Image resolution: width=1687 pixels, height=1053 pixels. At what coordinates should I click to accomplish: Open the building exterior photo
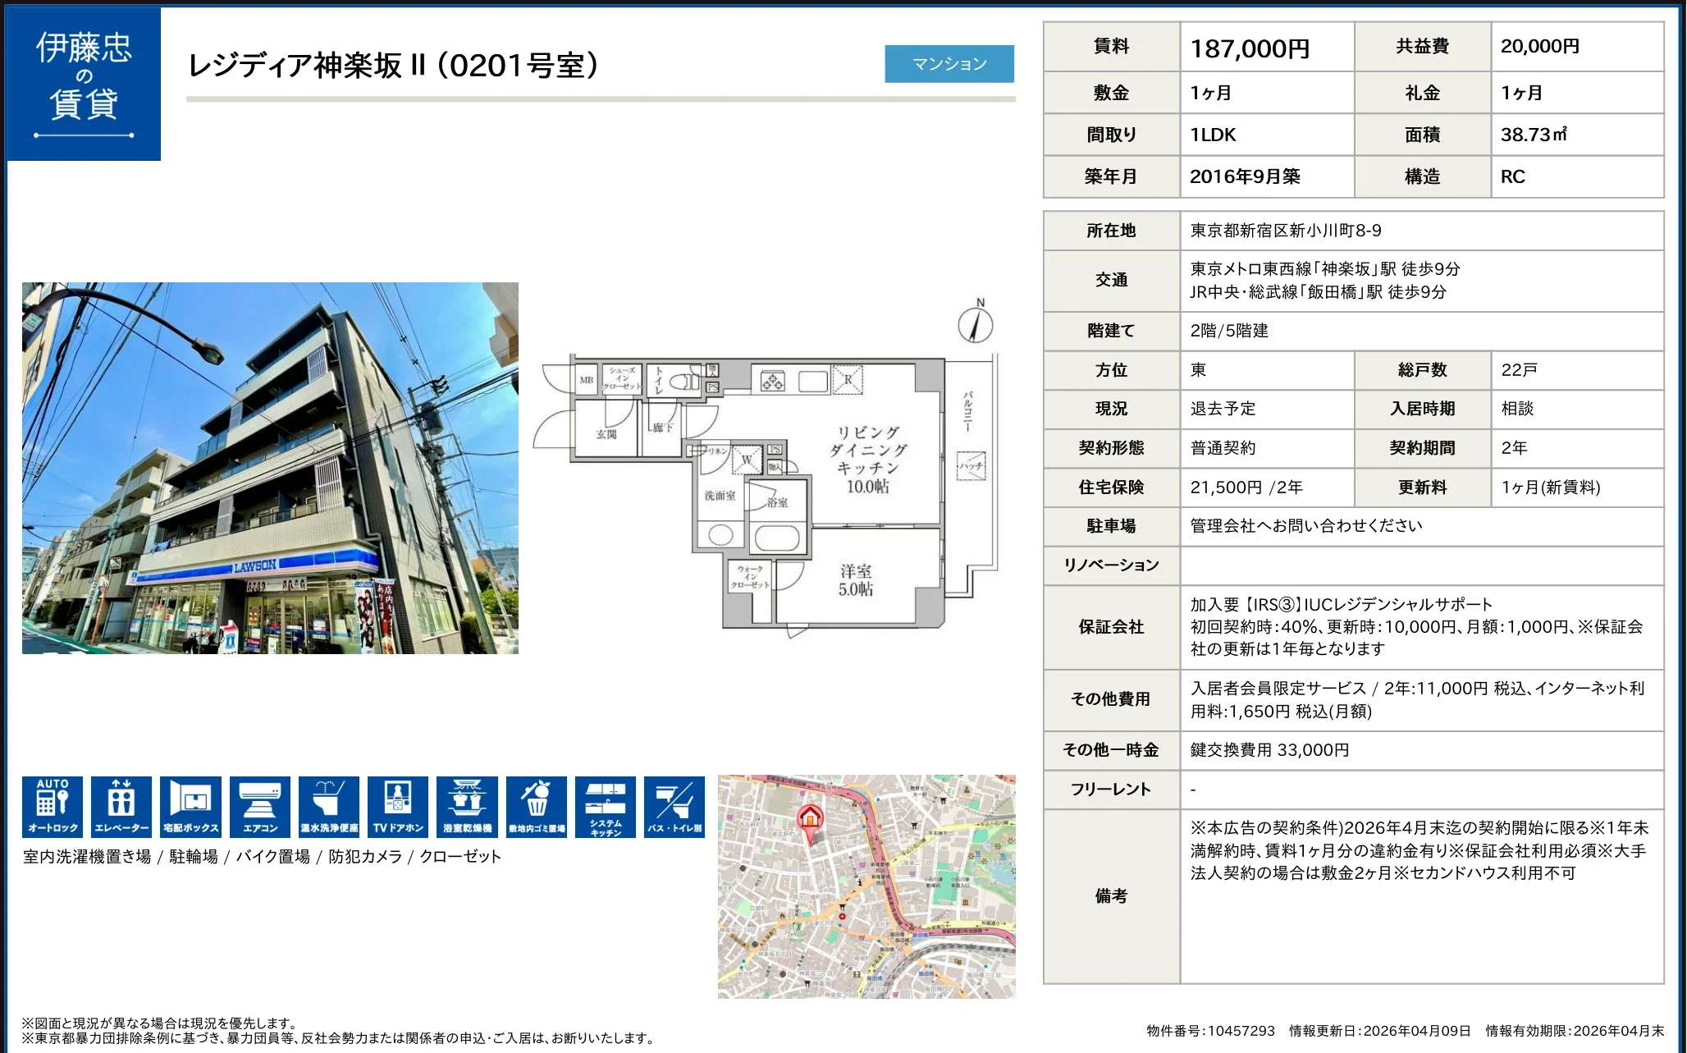[270, 468]
